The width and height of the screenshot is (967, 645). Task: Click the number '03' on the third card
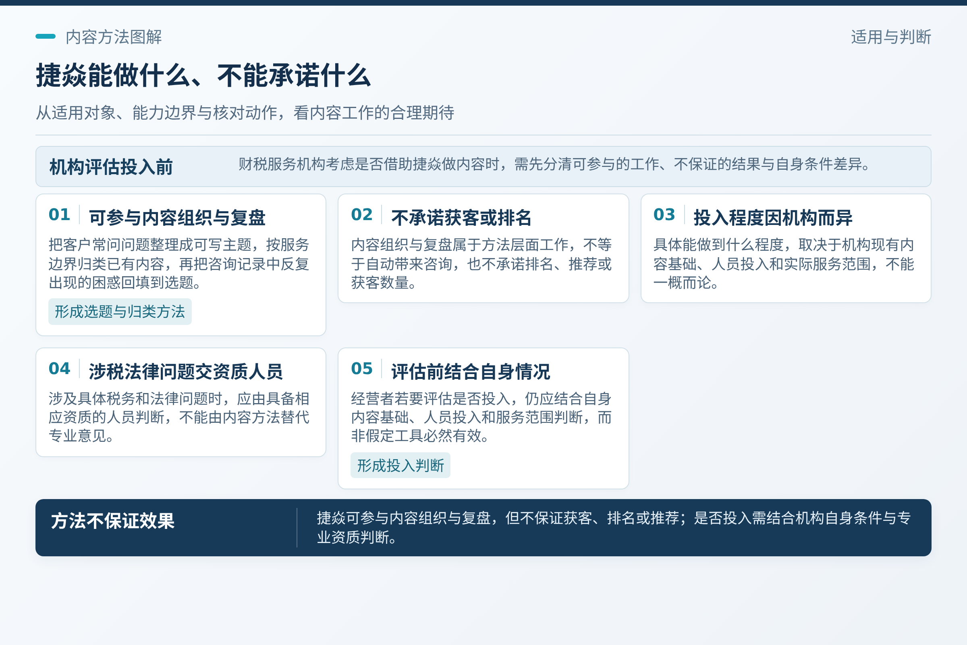tap(664, 215)
